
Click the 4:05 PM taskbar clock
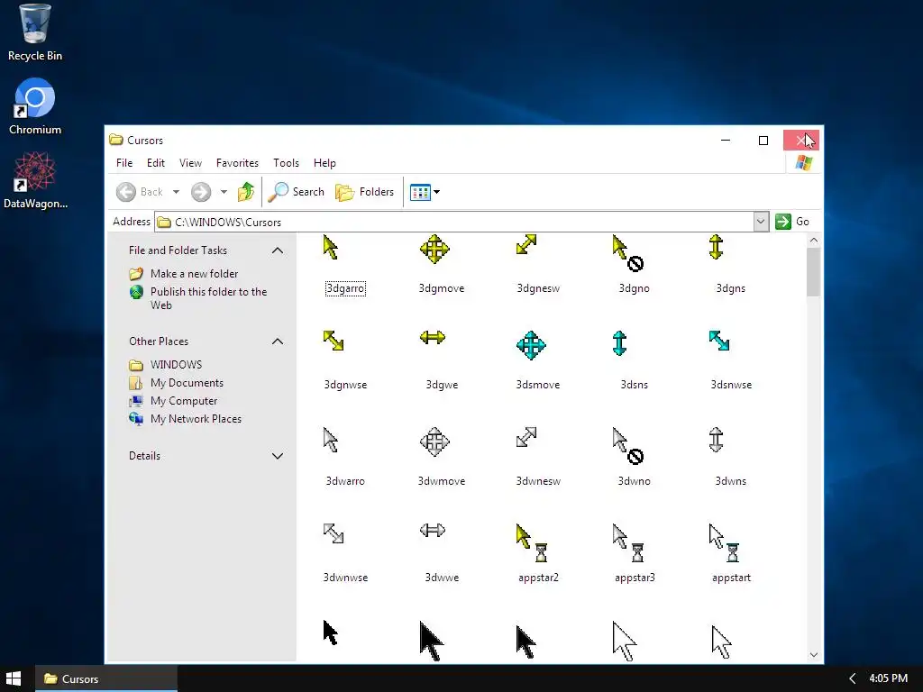(x=888, y=678)
